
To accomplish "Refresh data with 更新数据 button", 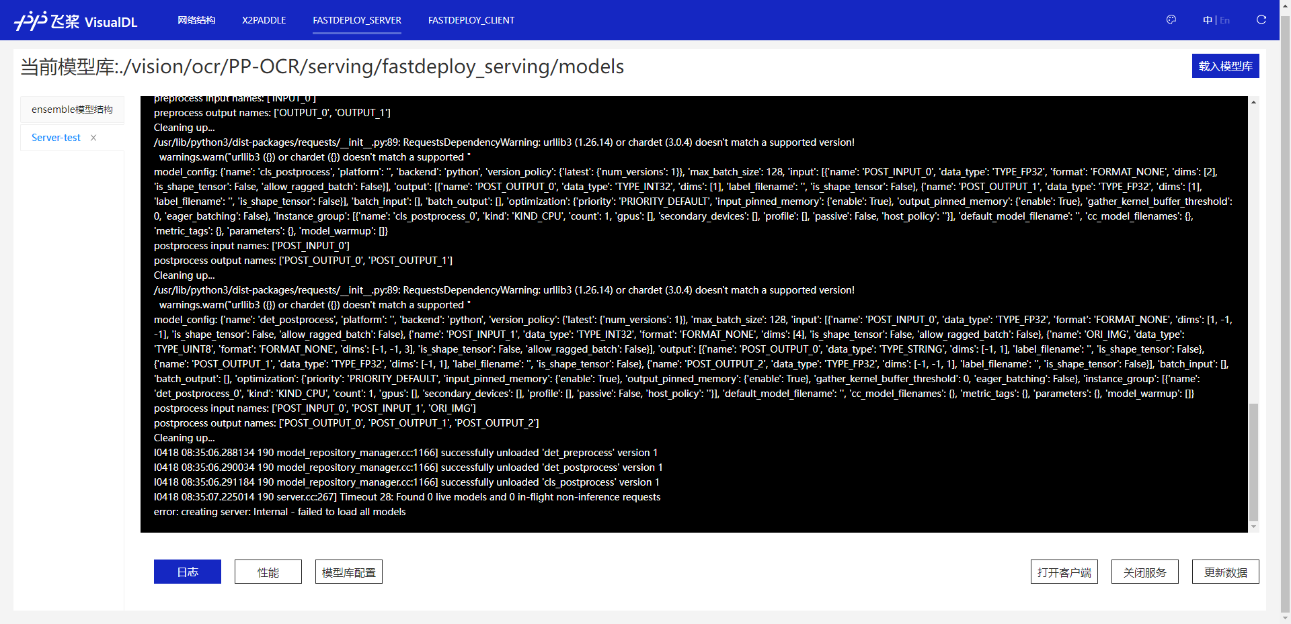I will [x=1226, y=572].
